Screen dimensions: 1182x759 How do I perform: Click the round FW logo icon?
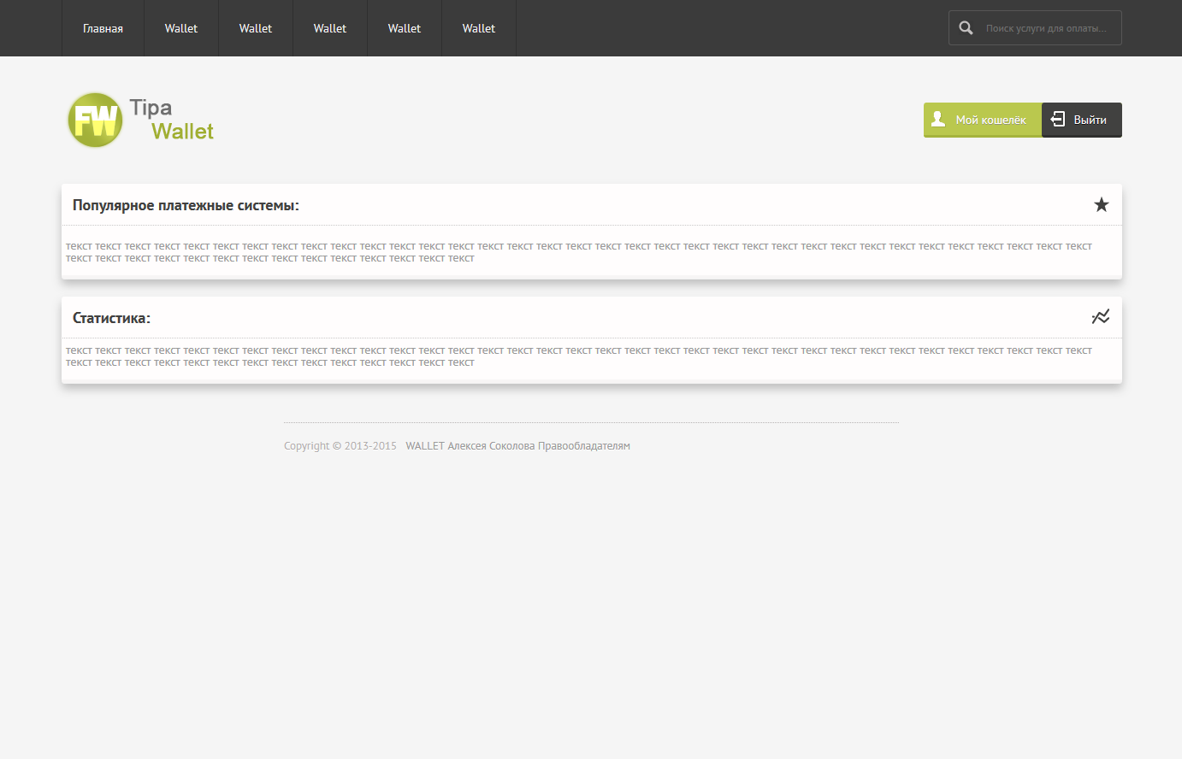point(95,120)
